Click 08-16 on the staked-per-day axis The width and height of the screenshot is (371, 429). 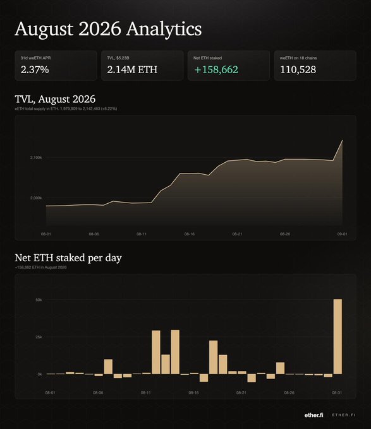[x=193, y=392]
